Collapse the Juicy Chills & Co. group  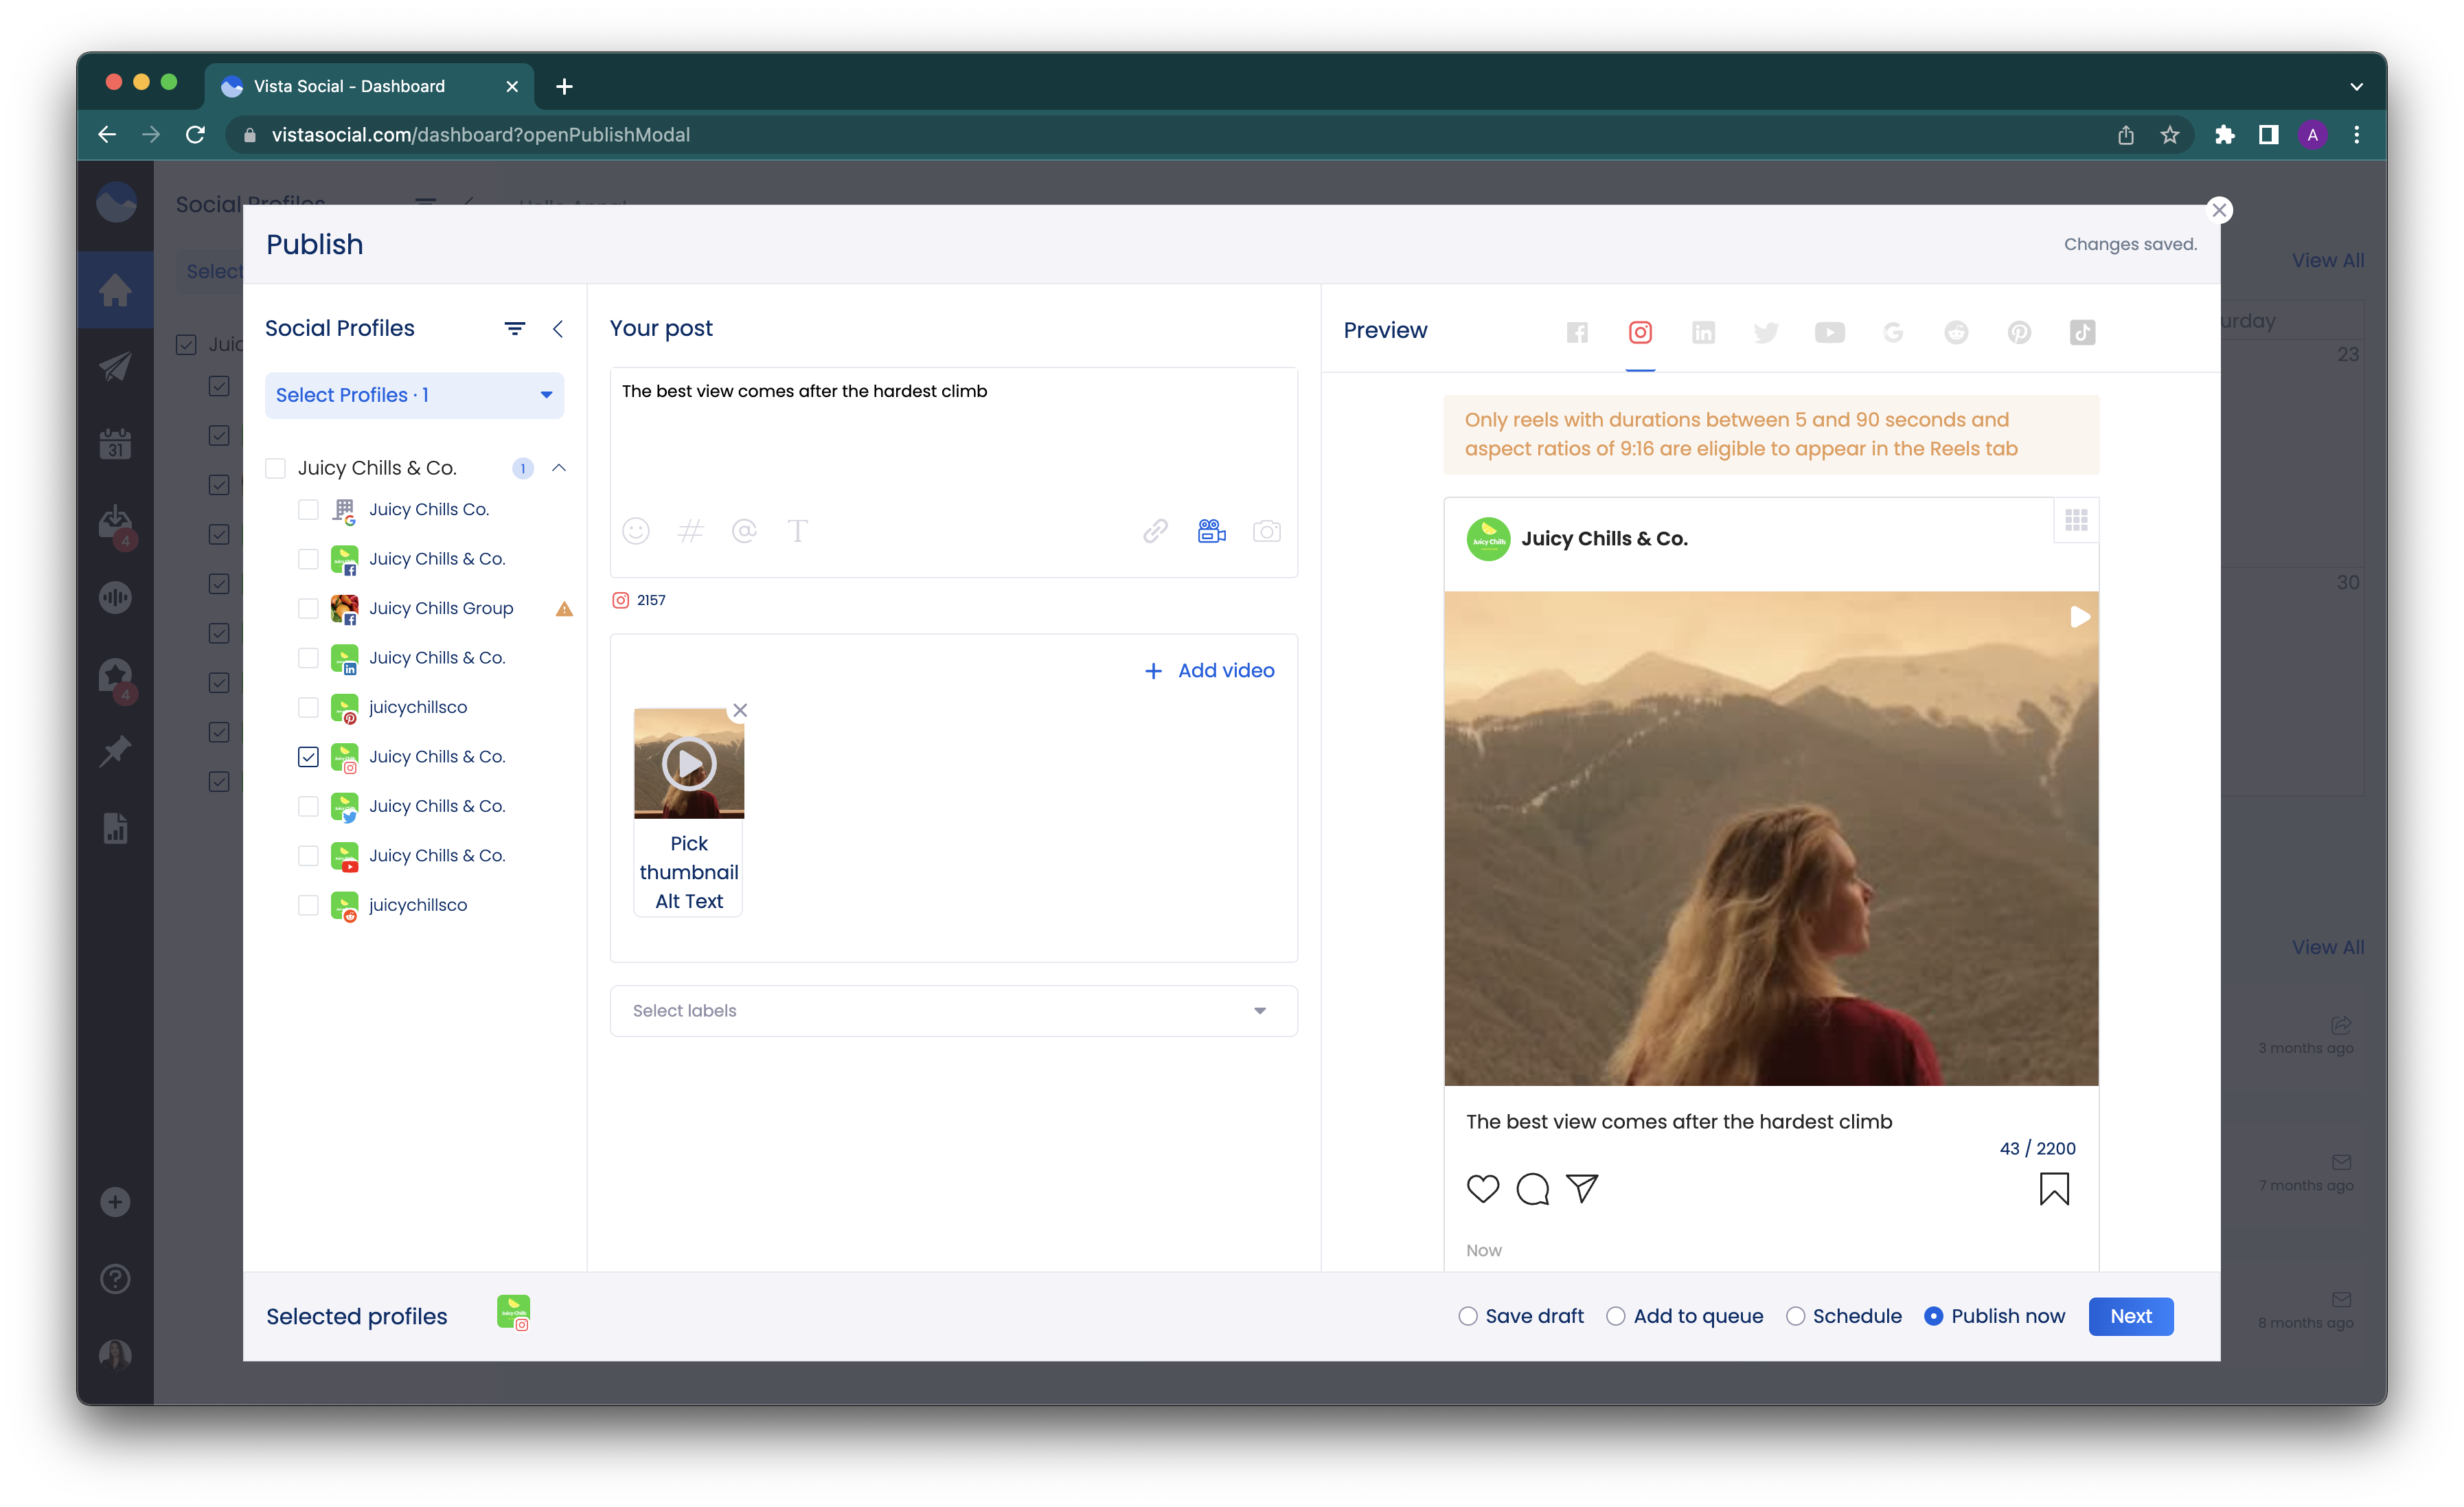point(559,468)
